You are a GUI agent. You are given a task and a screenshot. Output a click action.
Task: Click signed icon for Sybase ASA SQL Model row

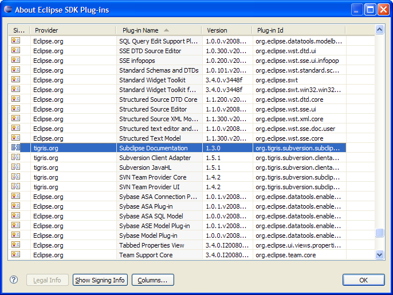click(16, 216)
